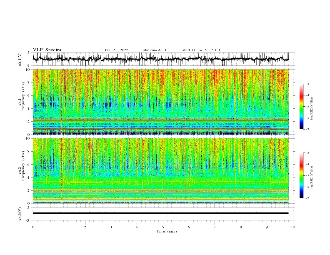Click the time axis tick label '7'
Viewport: 330px width, 255px height.
pyautogui.click(x=215, y=227)
